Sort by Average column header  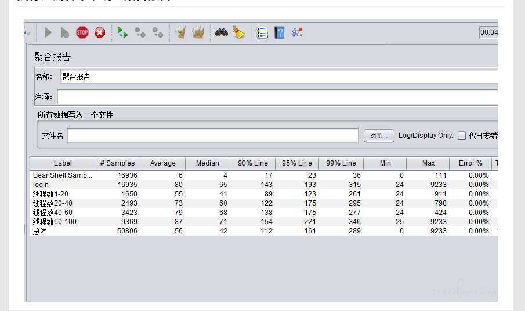pyautogui.click(x=163, y=163)
